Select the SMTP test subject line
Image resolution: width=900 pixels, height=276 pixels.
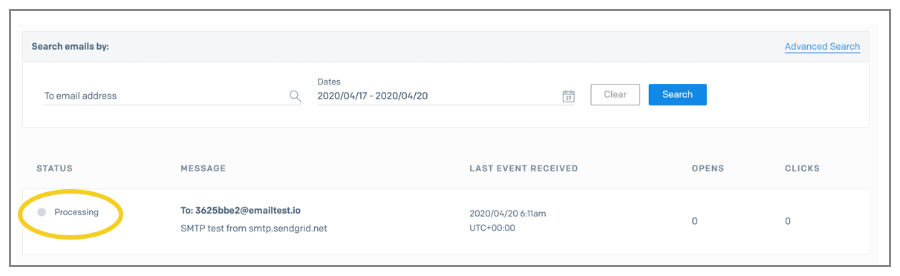pyautogui.click(x=254, y=228)
